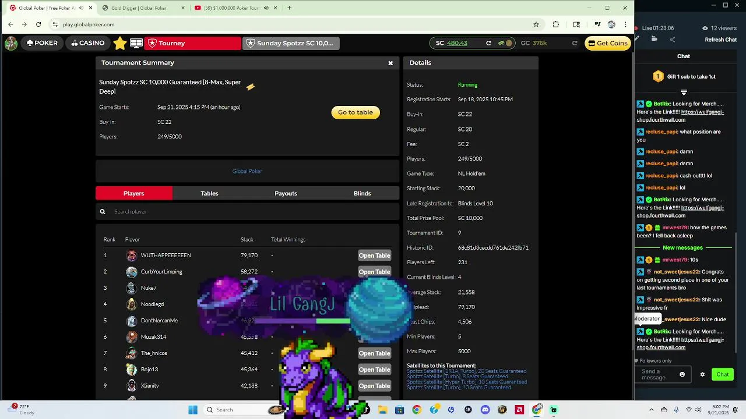Open File Explorer from the taskbar
746x419 pixels.
382,410
